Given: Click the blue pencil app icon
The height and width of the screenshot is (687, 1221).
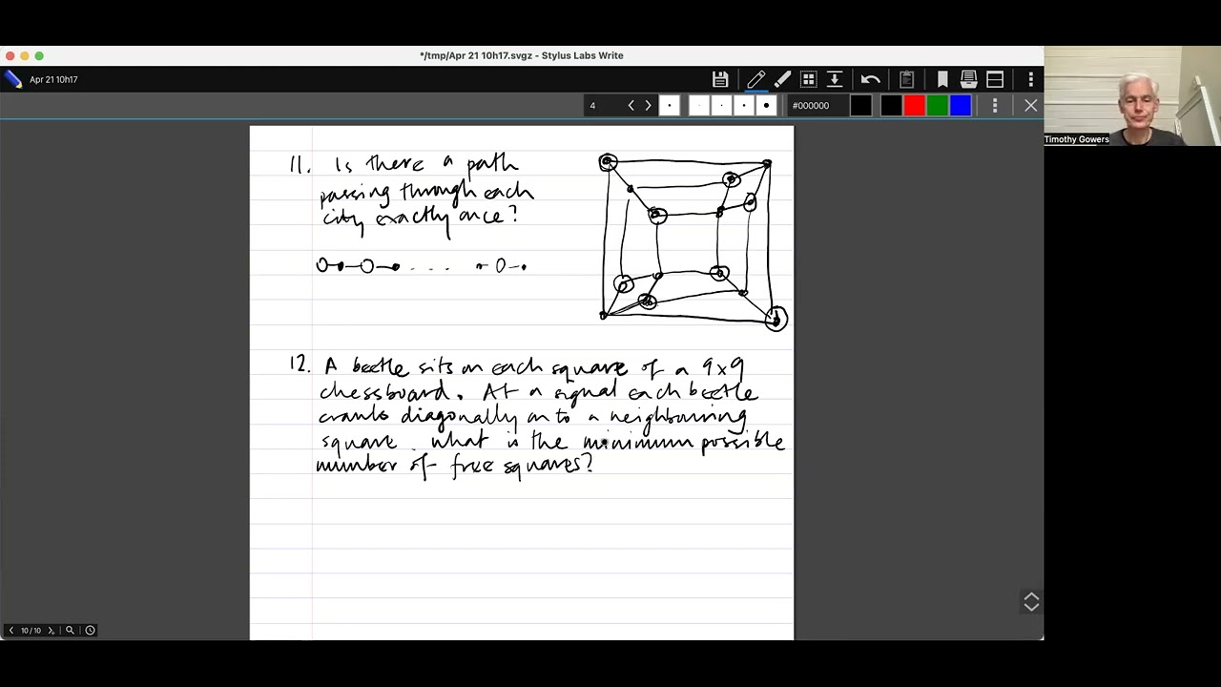Looking at the screenshot, I should click(13, 80).
